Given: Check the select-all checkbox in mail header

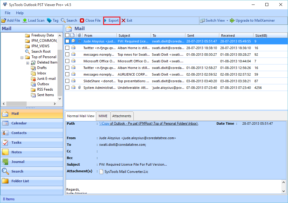Looking at the screenshot, I should click(x=67, y=35).
